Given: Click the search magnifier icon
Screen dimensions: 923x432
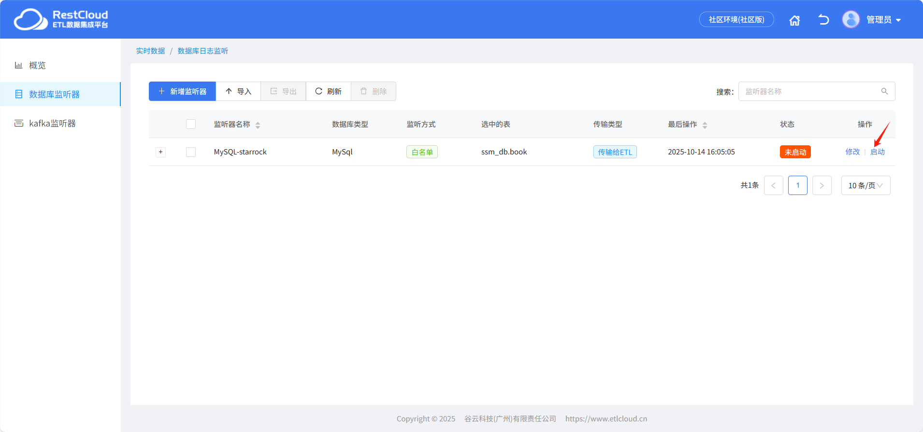Looking at the screenshot, I should [x=884, y=91].
